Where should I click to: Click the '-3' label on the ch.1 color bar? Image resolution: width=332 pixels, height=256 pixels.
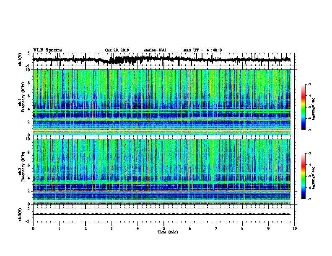tap(309, 84)
